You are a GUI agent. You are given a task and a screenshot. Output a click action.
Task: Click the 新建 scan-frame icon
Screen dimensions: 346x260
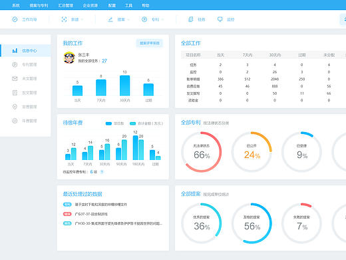pos(64,19)
